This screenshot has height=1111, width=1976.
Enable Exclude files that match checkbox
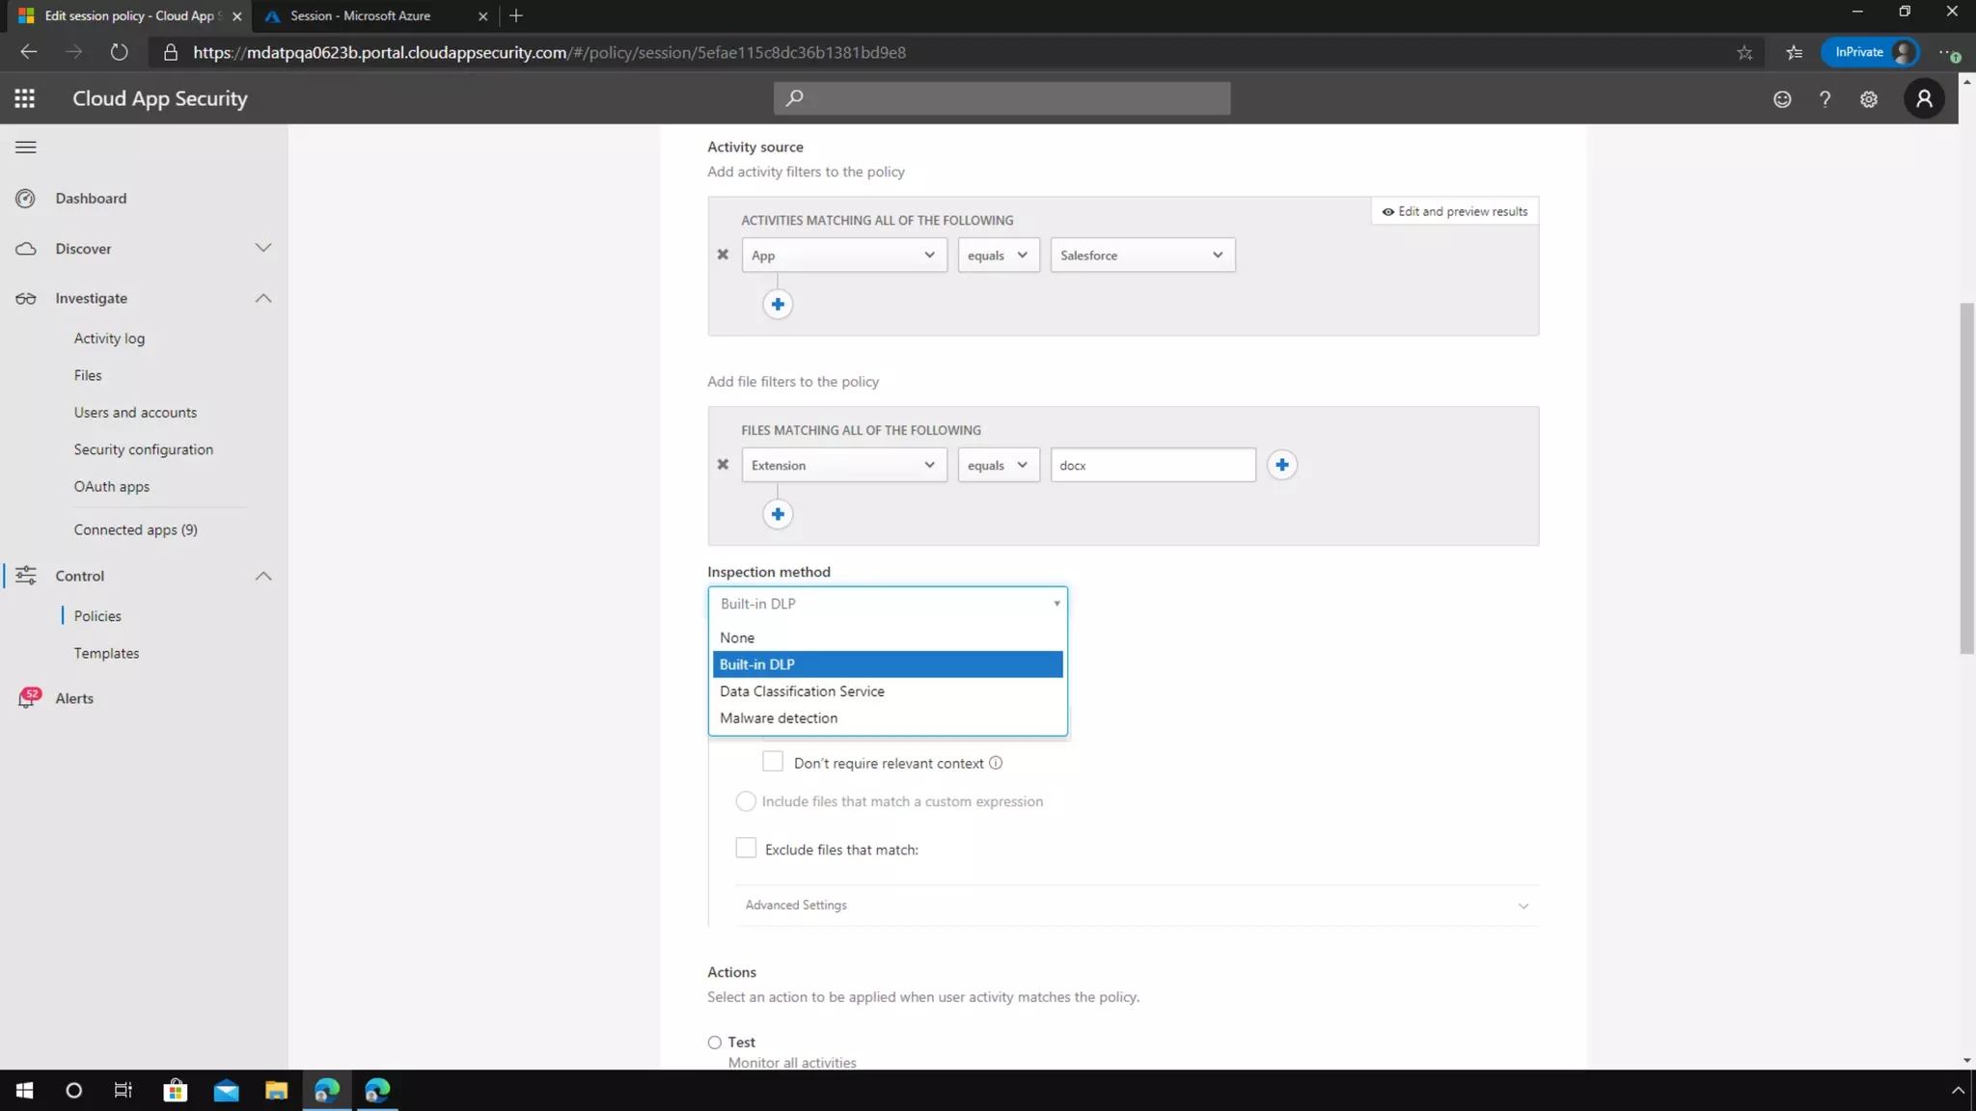(746, 849)
